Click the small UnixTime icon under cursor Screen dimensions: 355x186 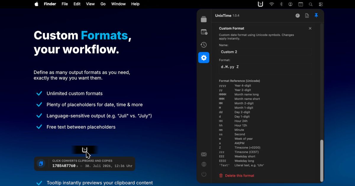click(85, 150)
